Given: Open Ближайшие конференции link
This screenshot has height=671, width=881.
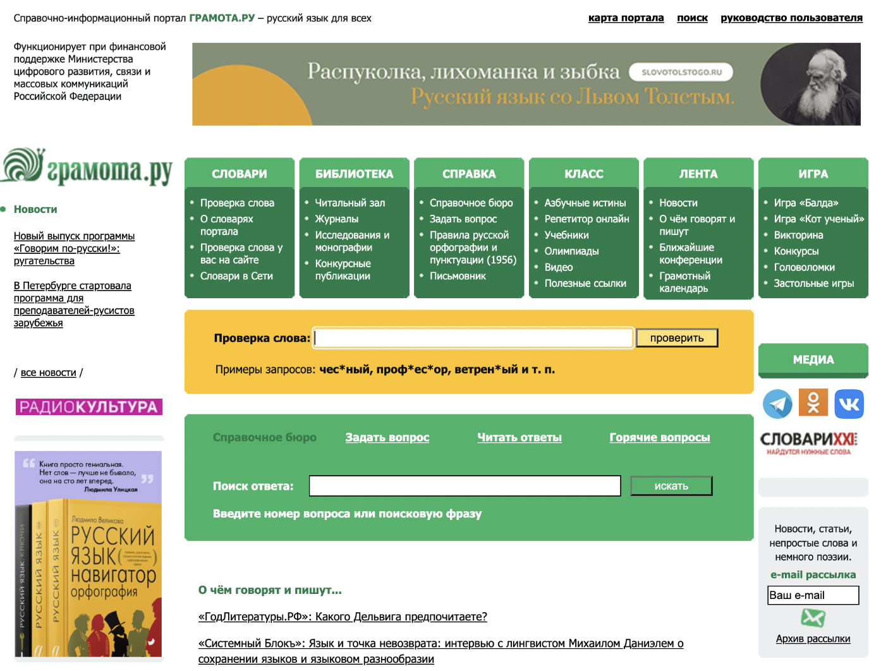Looking at the screenshot, I should (691, 254).
